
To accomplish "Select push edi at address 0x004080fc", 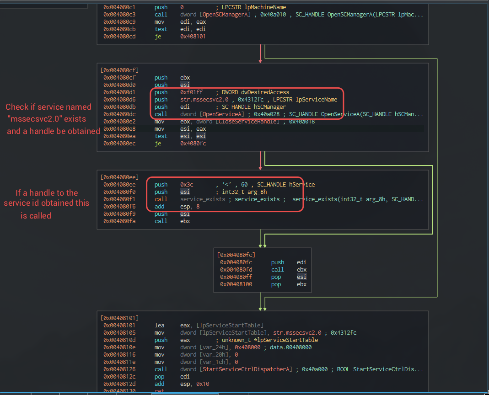I will (x=263, y=262).
